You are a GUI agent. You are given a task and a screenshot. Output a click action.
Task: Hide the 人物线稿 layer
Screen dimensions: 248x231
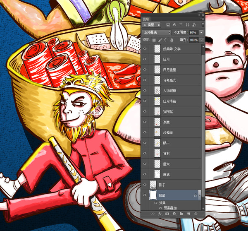(x=145, y=91)
